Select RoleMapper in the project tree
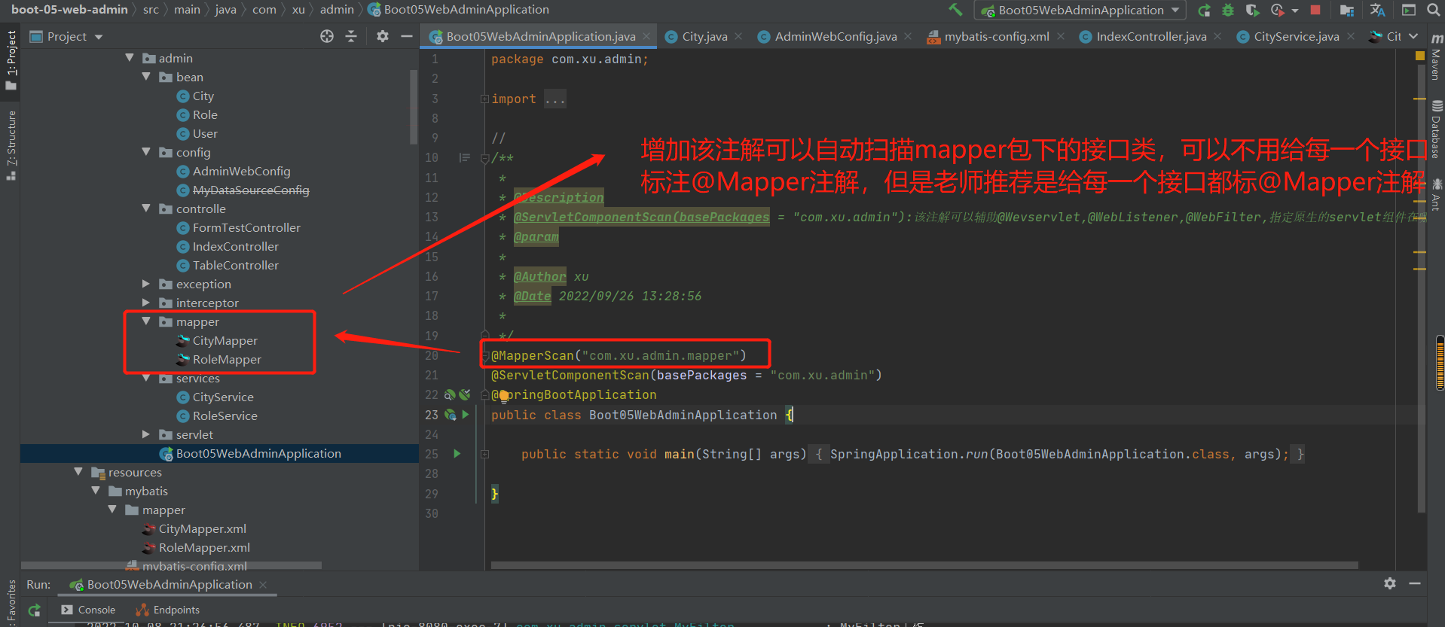The image size is (1445, 627). click(227, 359)
